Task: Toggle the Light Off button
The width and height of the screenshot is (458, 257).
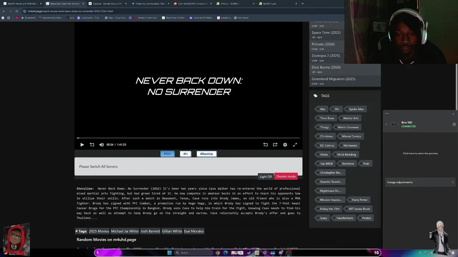Action: [265, 176]
